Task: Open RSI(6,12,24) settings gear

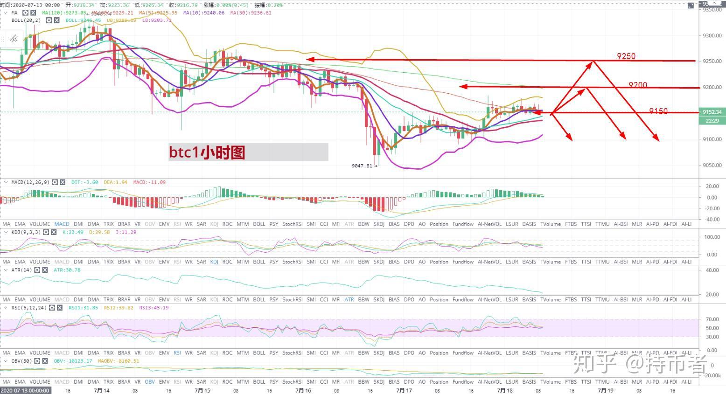Action: pos(52,308)
